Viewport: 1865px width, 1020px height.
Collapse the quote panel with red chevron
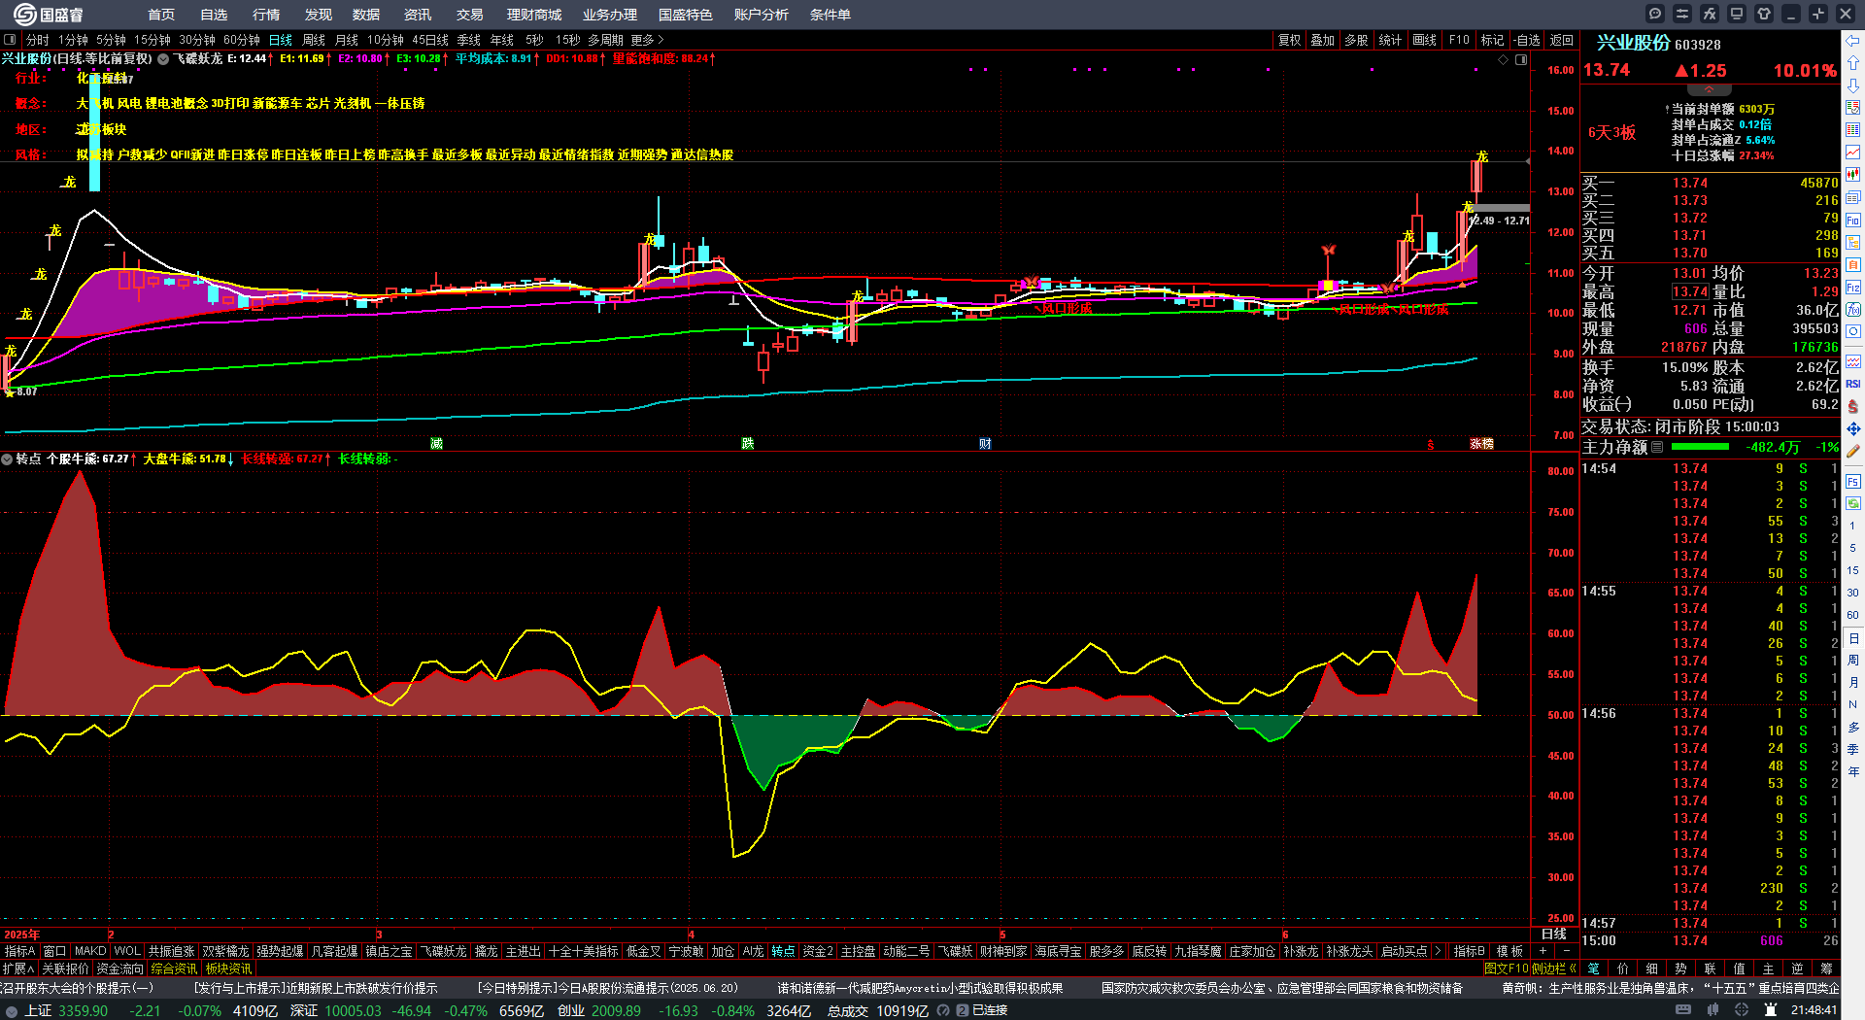(1710, 89)
